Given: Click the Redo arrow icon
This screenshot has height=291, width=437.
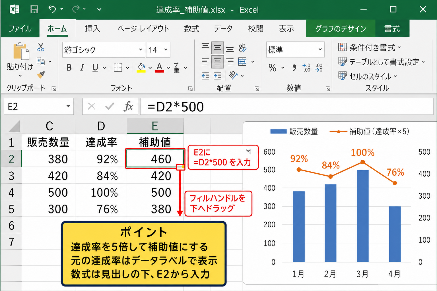Looking at the screenshot, I should [76, 9].
